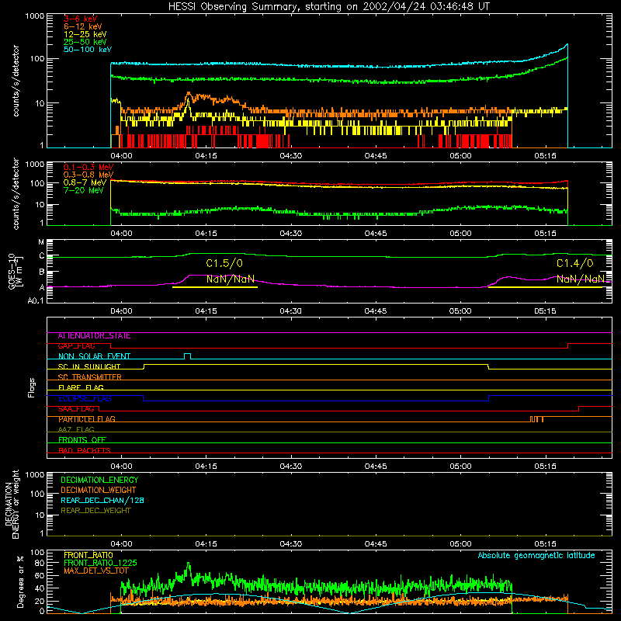Image resolution: width=621 pixels, height=621 pixels.
Task: Click the C1.5/0 flare class annotation
Action: 224,263
